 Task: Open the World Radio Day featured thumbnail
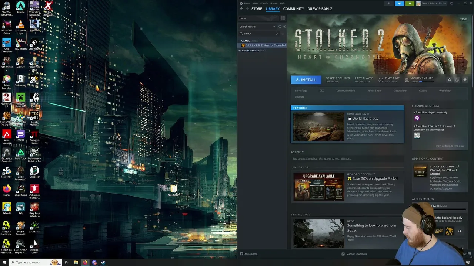tap(319, 127)
